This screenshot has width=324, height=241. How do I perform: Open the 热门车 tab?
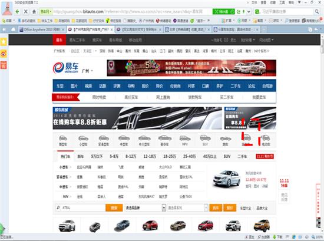65,157
